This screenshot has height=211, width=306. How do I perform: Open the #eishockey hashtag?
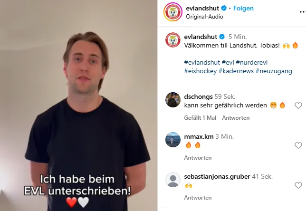[x=200, y=71]
